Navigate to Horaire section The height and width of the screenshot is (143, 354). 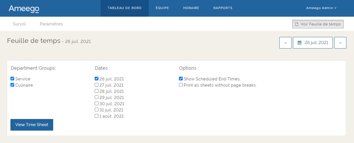[191, 8]
